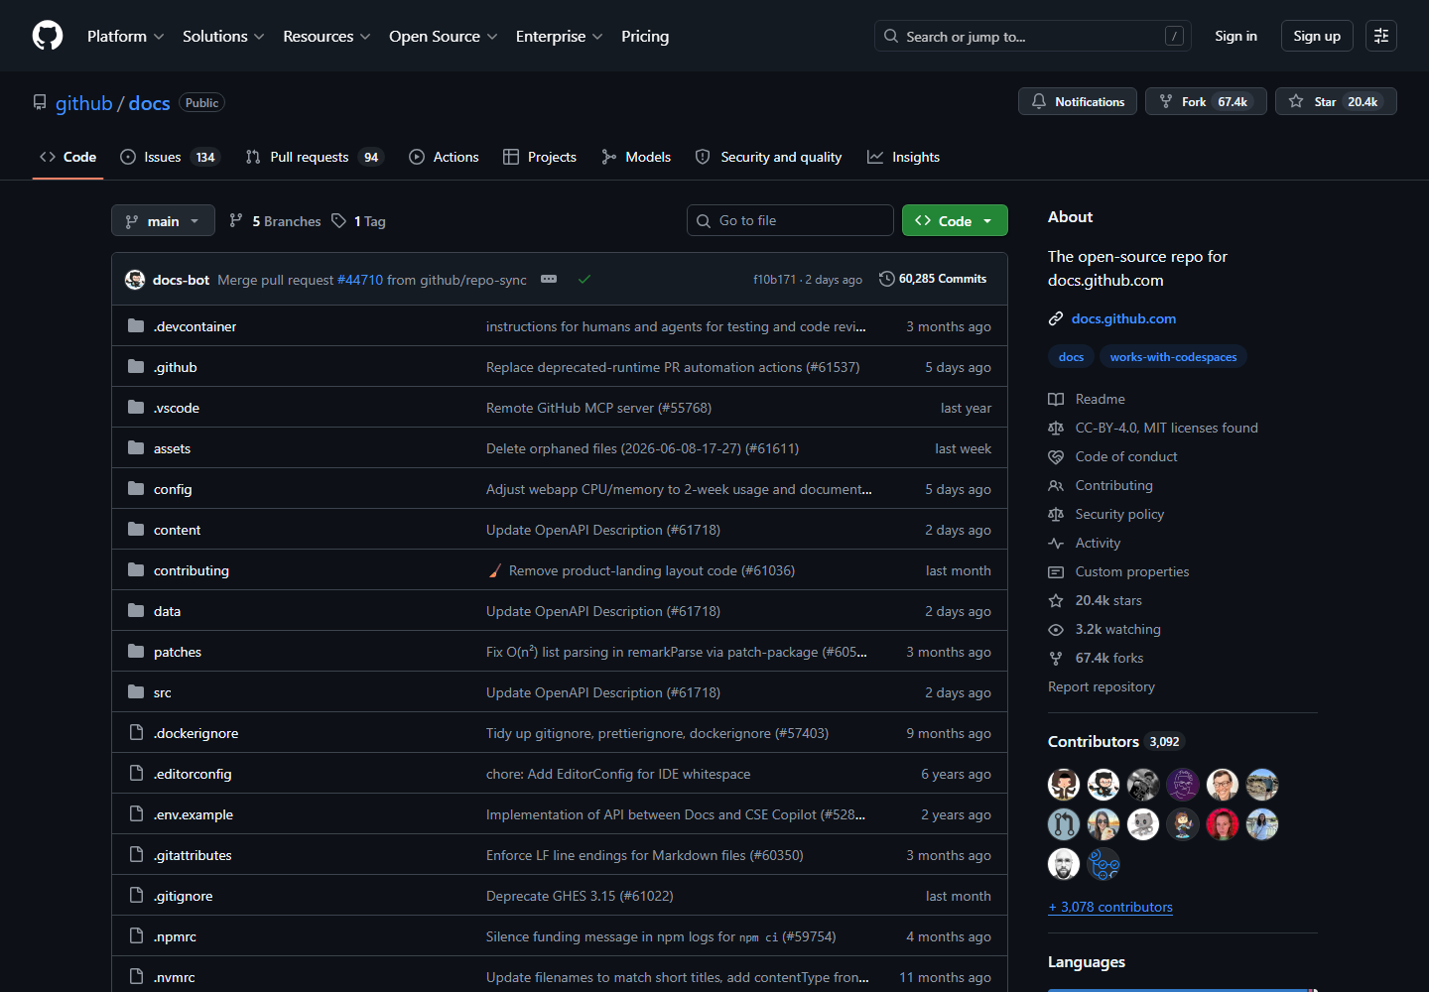Click the .dockerignore file icon
This screenshot has width=1429, height=992.
(136, 733)
